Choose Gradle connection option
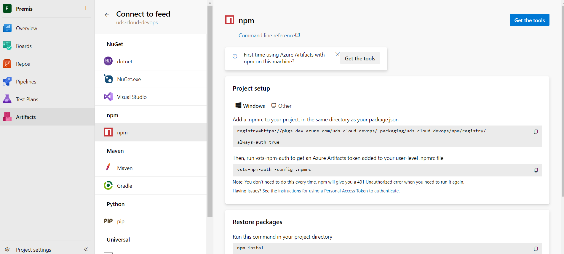564x254 pixels. 124,186
